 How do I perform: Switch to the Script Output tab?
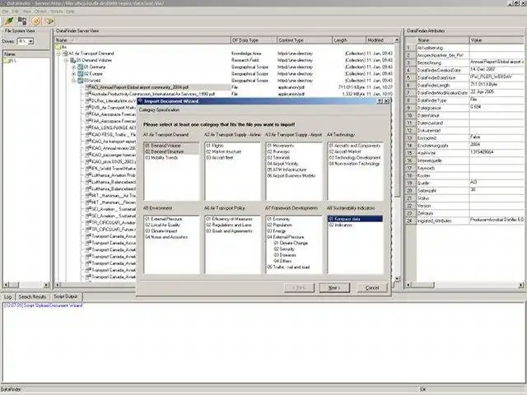pos(66,296)
